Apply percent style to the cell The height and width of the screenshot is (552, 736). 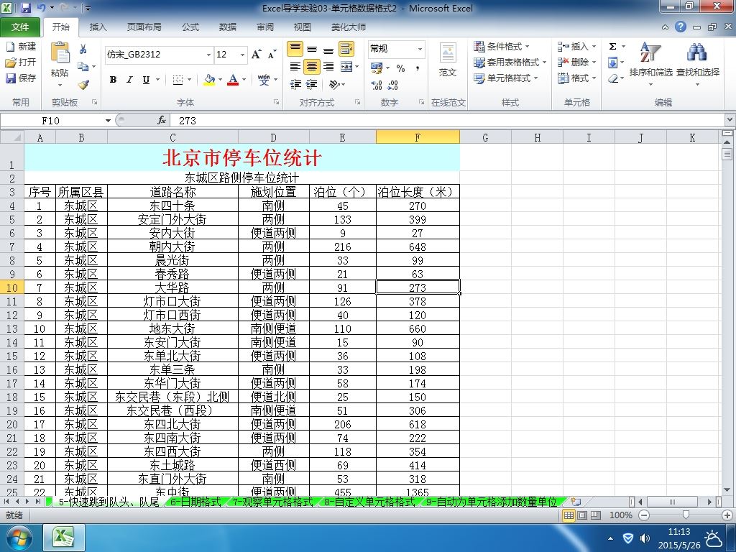[x=400, y=68]
